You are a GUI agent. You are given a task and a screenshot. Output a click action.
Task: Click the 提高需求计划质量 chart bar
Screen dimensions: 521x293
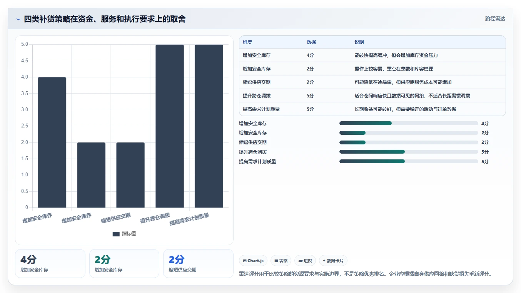[209, 126]
